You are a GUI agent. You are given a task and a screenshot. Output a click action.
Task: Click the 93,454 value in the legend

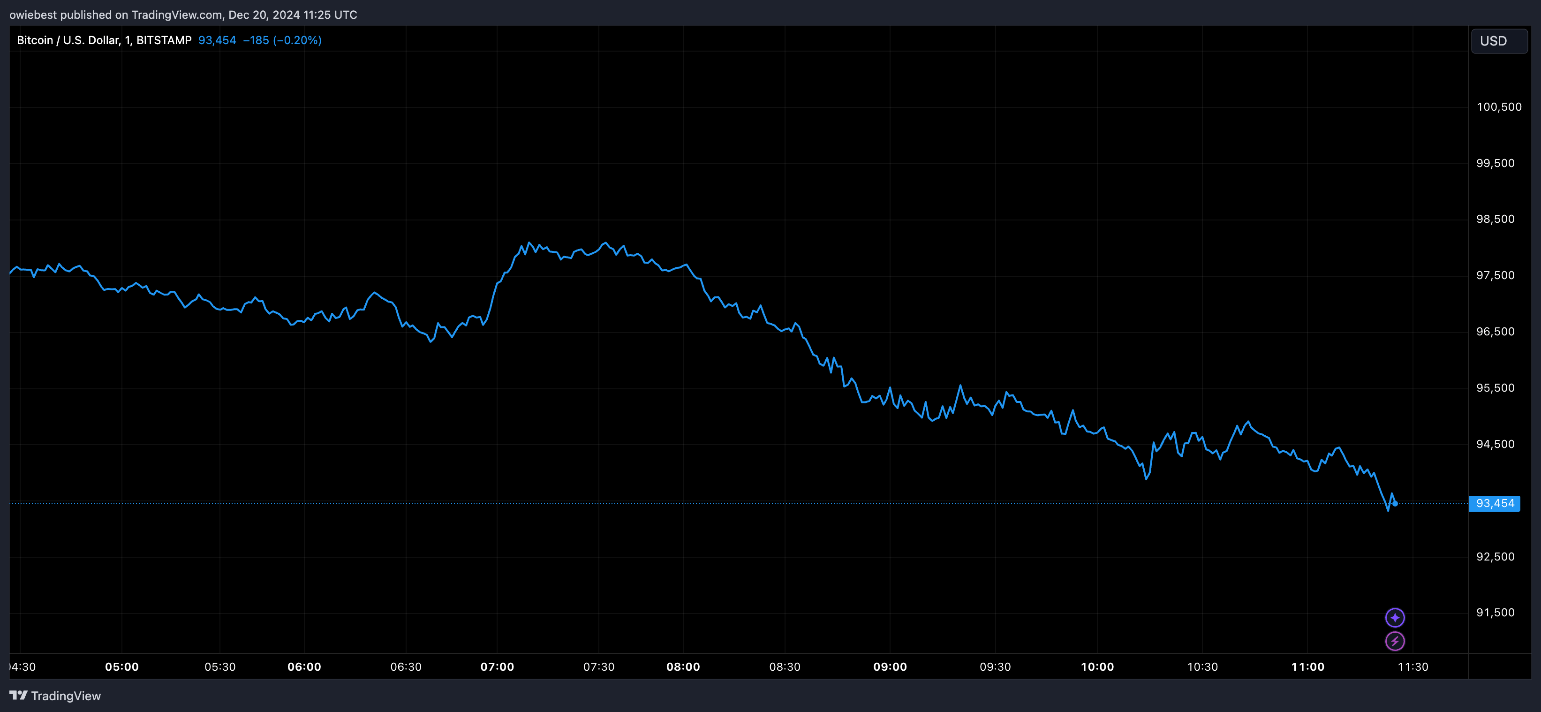coord(217,40)
